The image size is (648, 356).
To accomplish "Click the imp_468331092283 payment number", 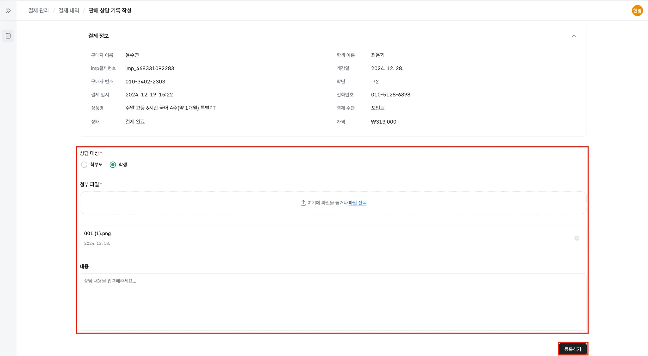I will click(150, 68).
